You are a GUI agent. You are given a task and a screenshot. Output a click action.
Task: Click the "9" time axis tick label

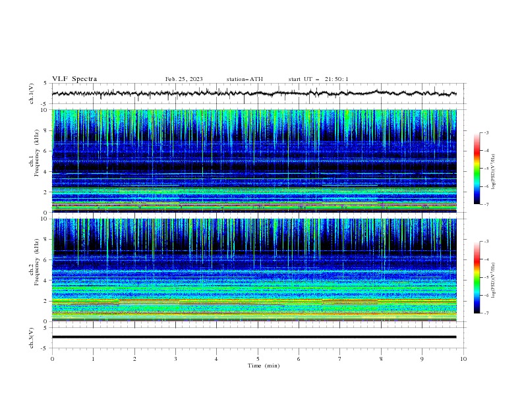tap(422, 359)
